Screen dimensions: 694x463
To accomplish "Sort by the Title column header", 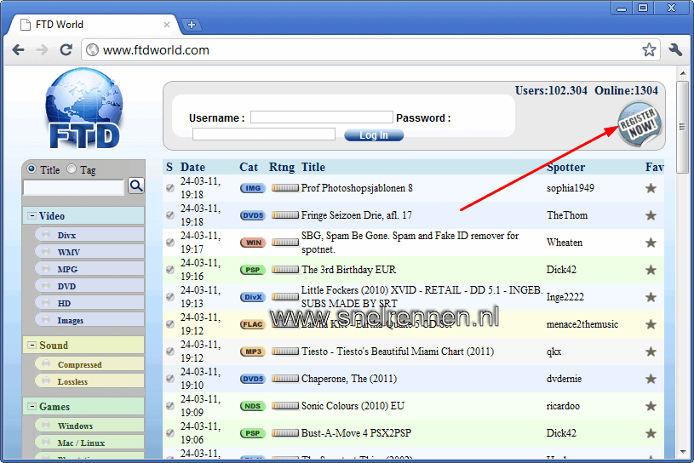I will pos(313,167).
